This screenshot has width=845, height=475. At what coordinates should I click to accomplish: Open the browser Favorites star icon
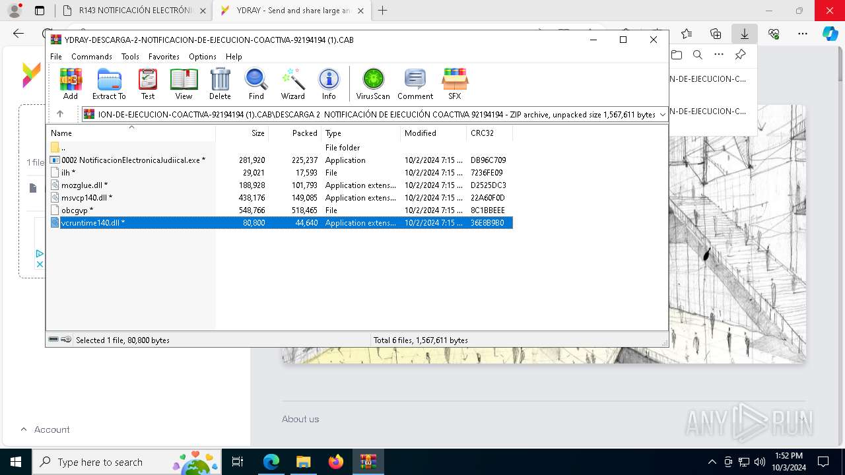point(687,34)
